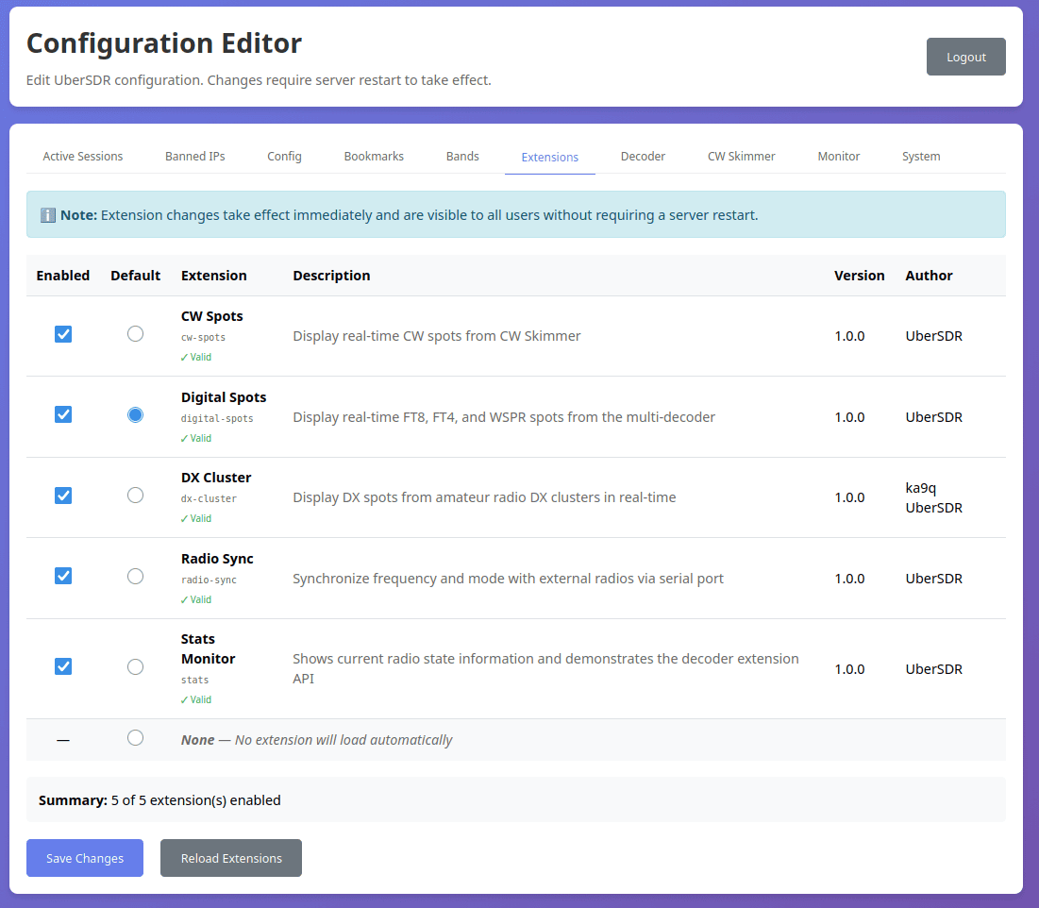The height and width of the screenshot is (908, 1039).
Task: Uncheck the Radio Sync enabled checkbox
Action: tap(62, 575)
